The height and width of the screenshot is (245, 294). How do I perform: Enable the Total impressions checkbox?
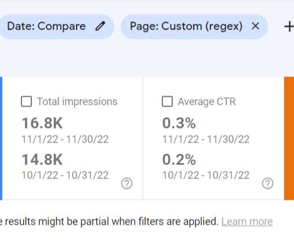[x=27, y=101]
